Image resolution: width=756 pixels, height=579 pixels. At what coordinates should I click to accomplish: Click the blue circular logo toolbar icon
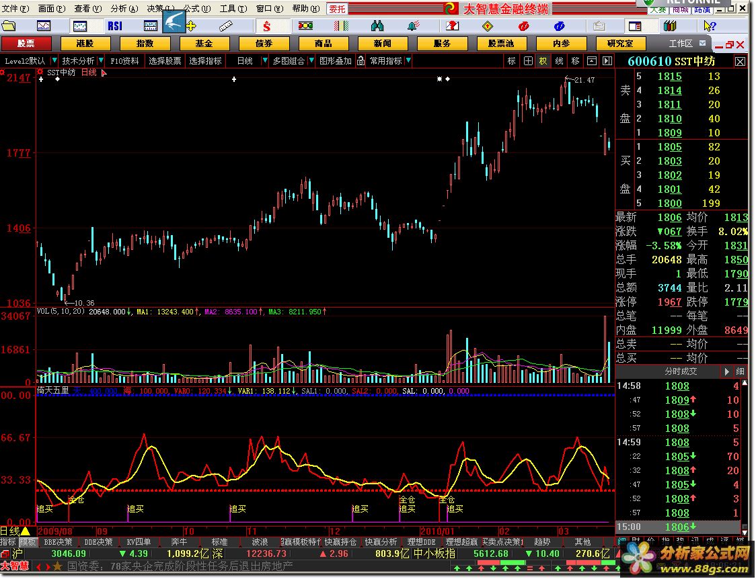[560, 26]
